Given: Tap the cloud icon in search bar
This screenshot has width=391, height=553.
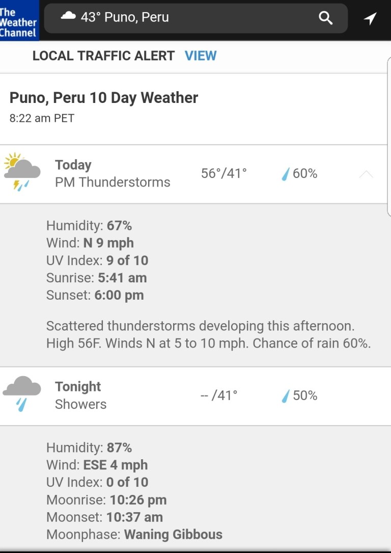Looking at the screenshot, I should (x=68, y=16).
